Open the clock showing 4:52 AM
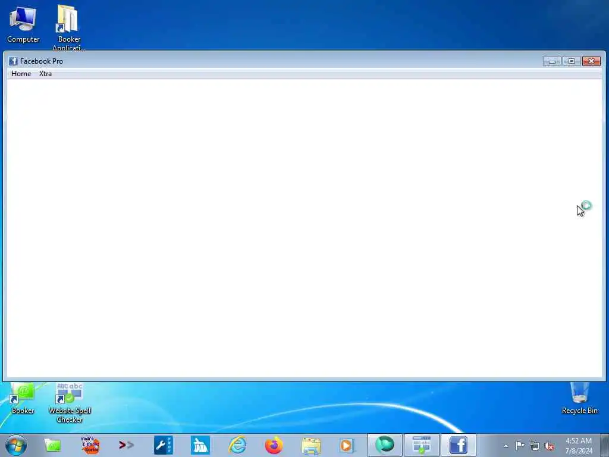Image resolution: width=609 pixels, height=457 pixels. pyautogui.click(x=579, y=446)
